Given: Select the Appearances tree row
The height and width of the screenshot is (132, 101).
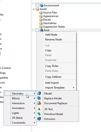Looking at the screenshot, I should click(51, 16).
